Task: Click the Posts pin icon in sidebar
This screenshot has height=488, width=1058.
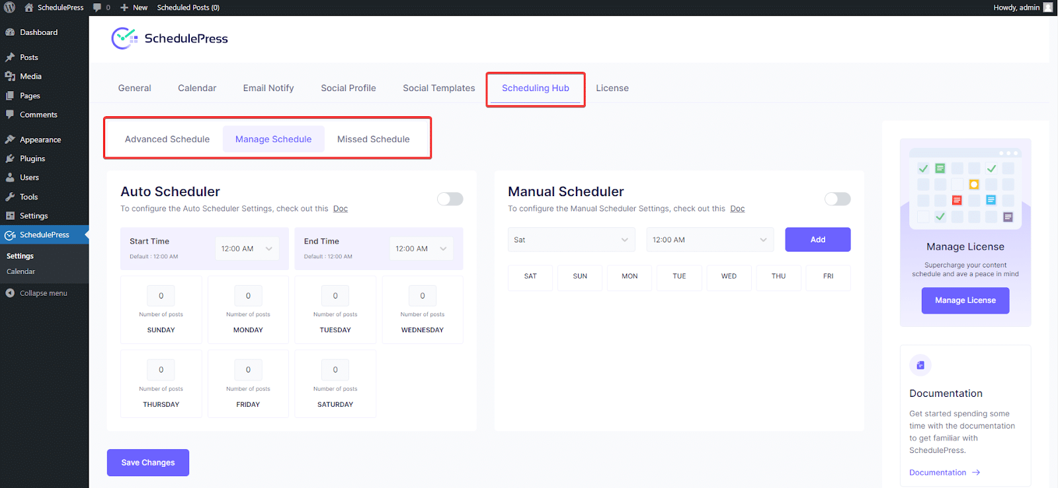Action: click(10, 57)
